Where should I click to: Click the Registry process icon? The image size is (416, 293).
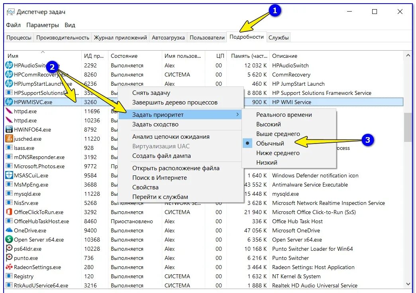pyautogui.click(x=9, y=276)
